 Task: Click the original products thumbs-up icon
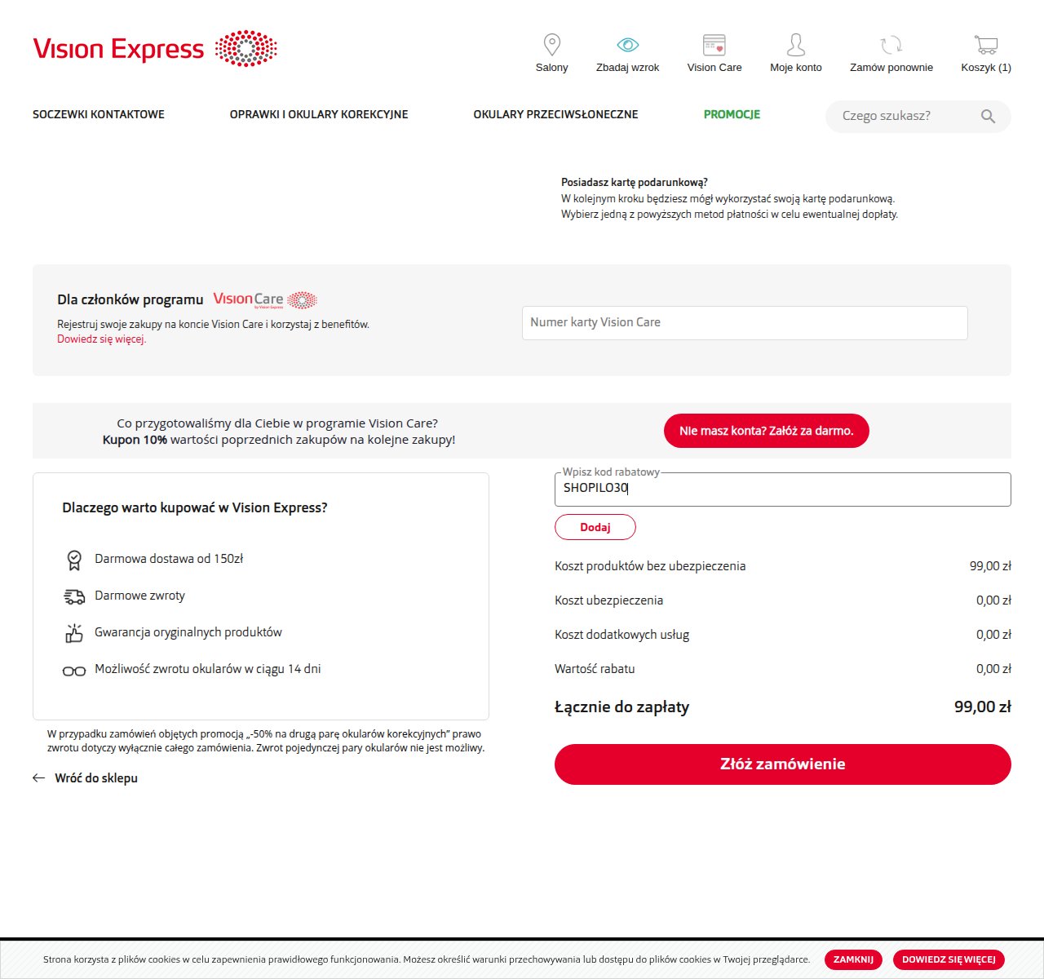coord(74,633)
